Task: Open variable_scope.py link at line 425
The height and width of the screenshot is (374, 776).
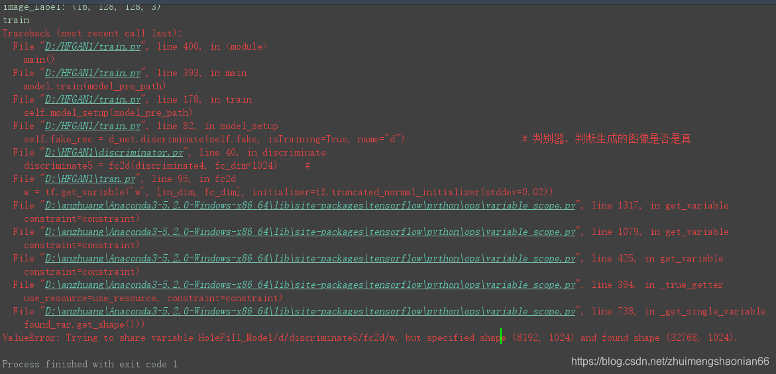Action: [x=310, y=258]
